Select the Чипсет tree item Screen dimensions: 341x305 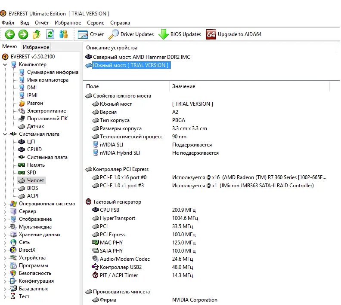pos(35,180)
